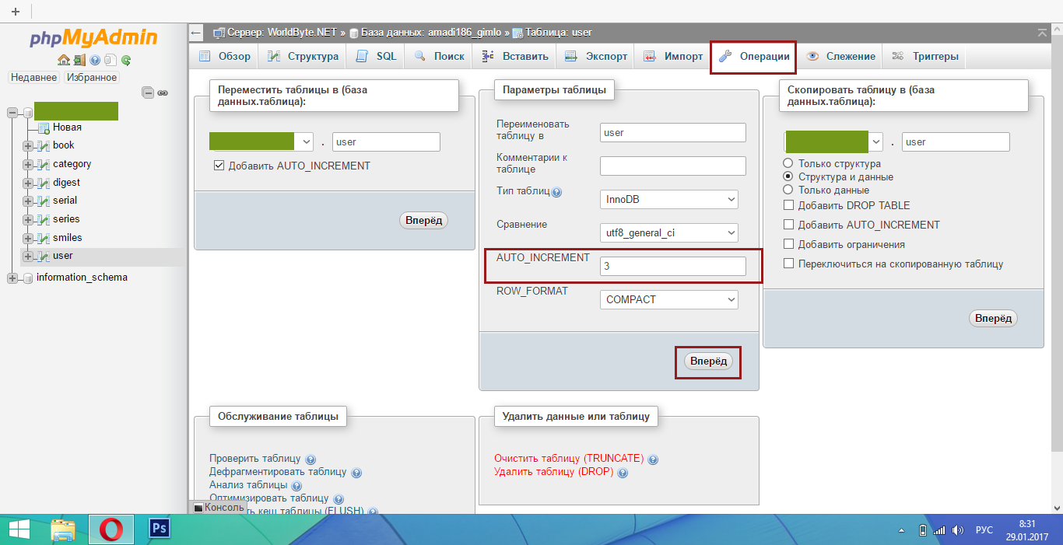
Task: Open Opera browser from the taskbar
Action: (111, 529)
